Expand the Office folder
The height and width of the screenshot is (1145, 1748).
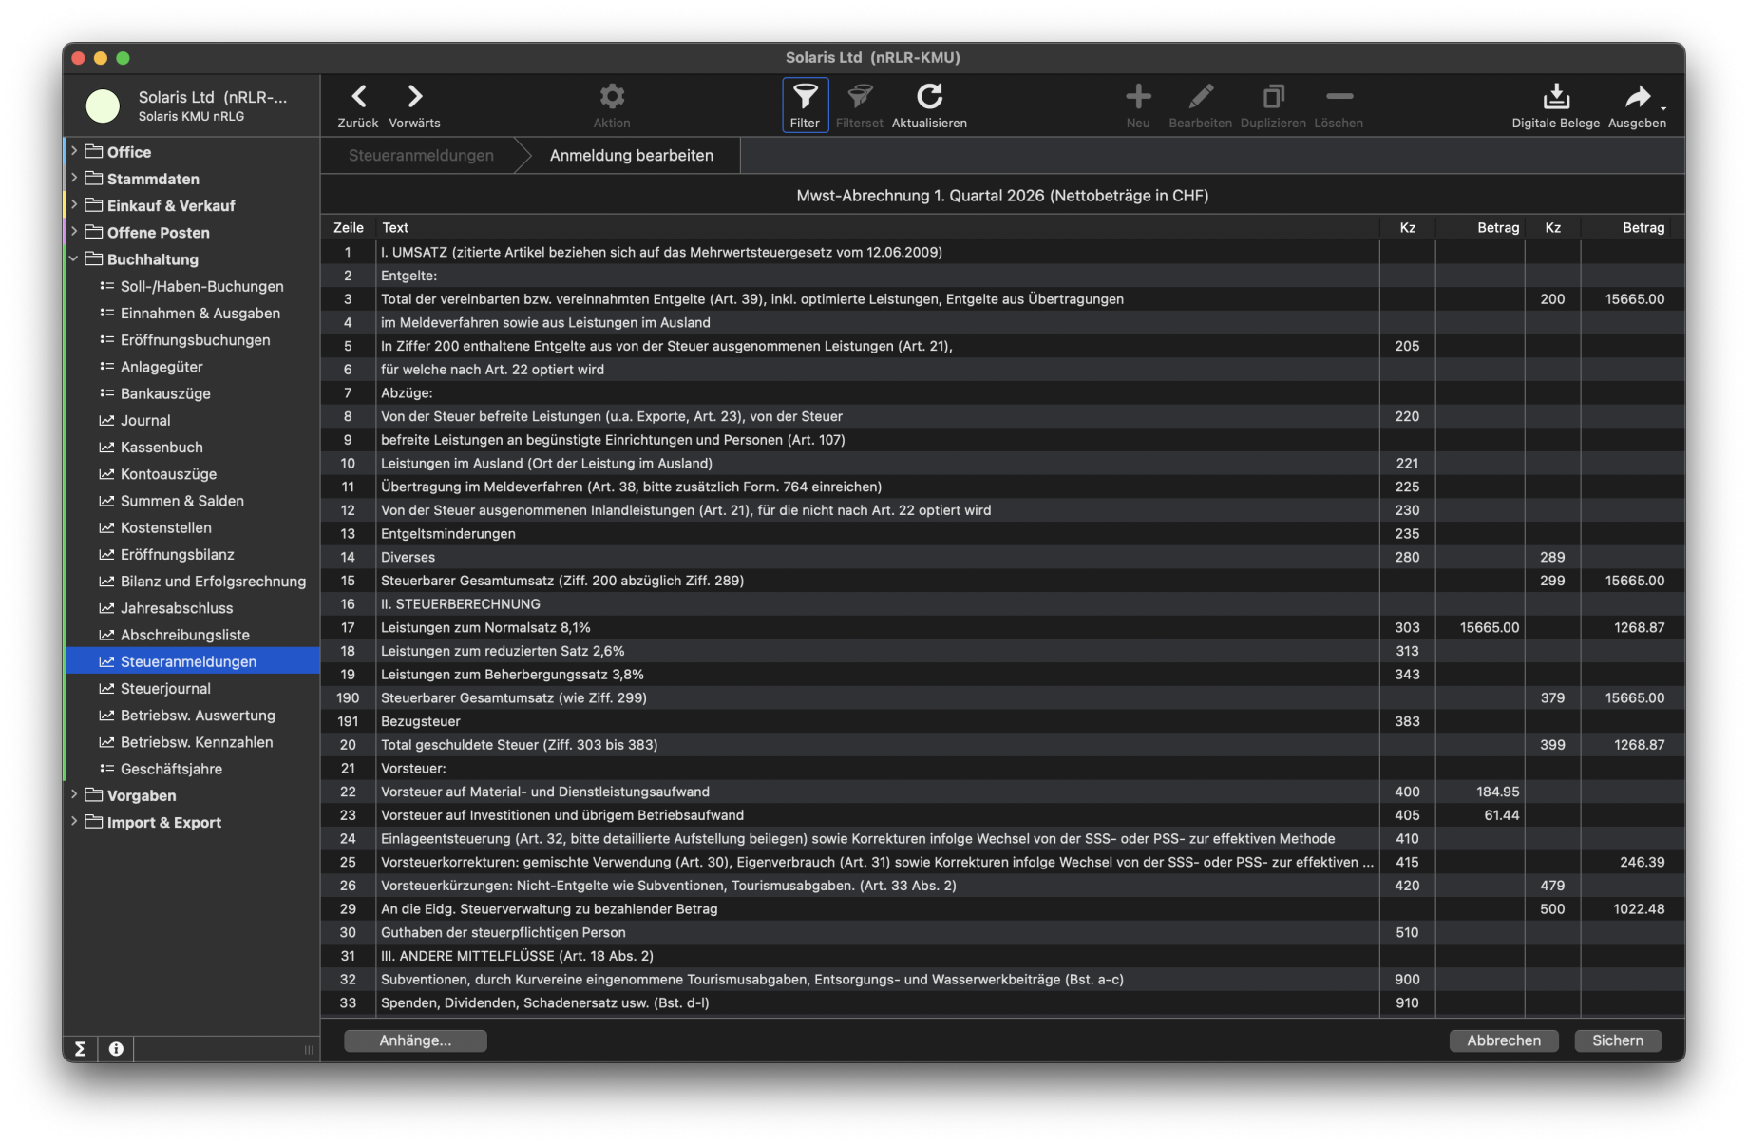[x=74, y=151]
